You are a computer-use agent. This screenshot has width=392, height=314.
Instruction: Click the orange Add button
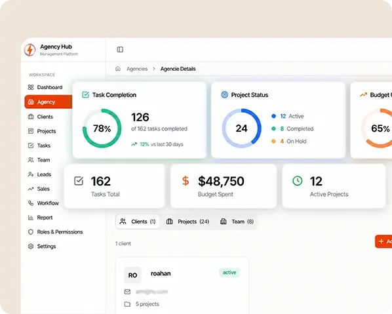click(383, 241)
